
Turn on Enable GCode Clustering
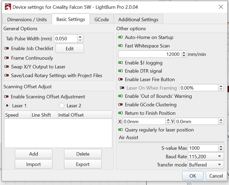click(x=121, y=105)
